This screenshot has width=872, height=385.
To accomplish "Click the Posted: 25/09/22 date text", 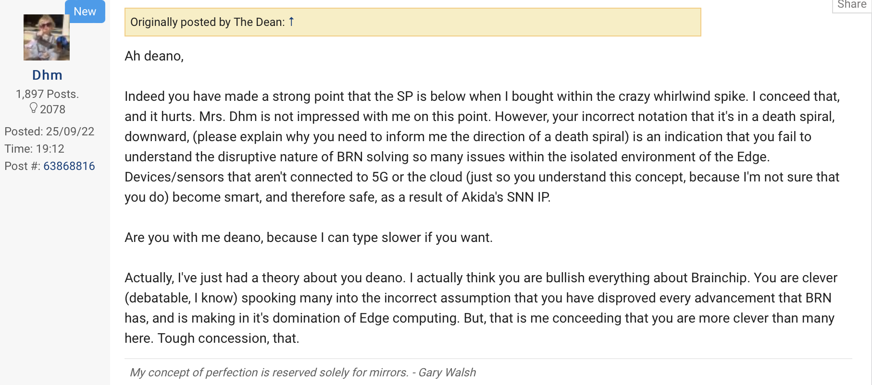I will pos(49,132).
